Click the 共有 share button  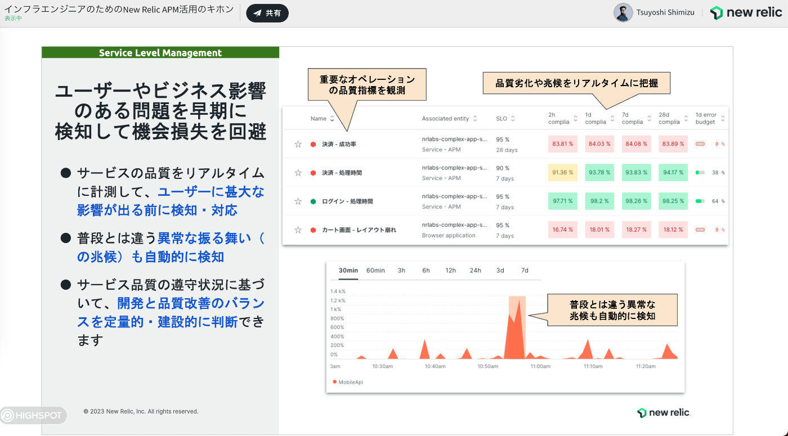pyautogui.click(x=267, y=13)
